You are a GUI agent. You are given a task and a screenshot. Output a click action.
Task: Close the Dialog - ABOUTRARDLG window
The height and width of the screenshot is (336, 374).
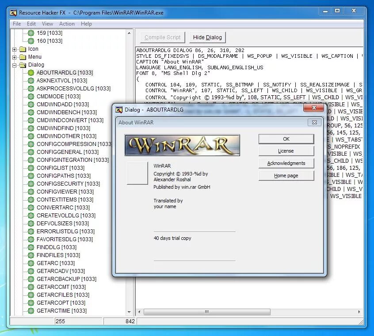click(x=314, y=108)
